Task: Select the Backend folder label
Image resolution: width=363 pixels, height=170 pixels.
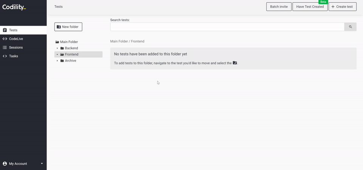Action: pyautogui.click(x=71, y=48)
